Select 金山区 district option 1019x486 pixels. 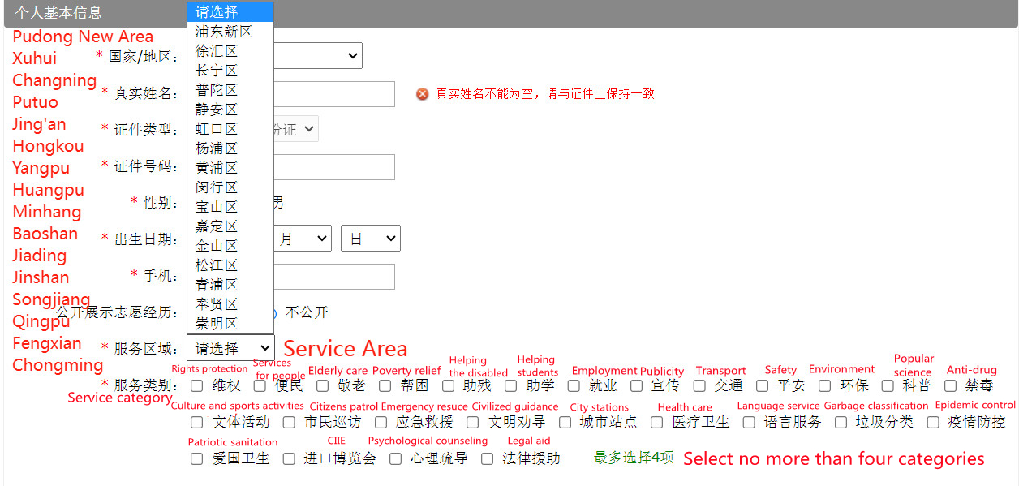230,246
